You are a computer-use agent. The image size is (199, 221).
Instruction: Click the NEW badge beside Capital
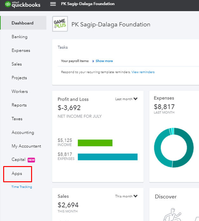pos(31,160)
